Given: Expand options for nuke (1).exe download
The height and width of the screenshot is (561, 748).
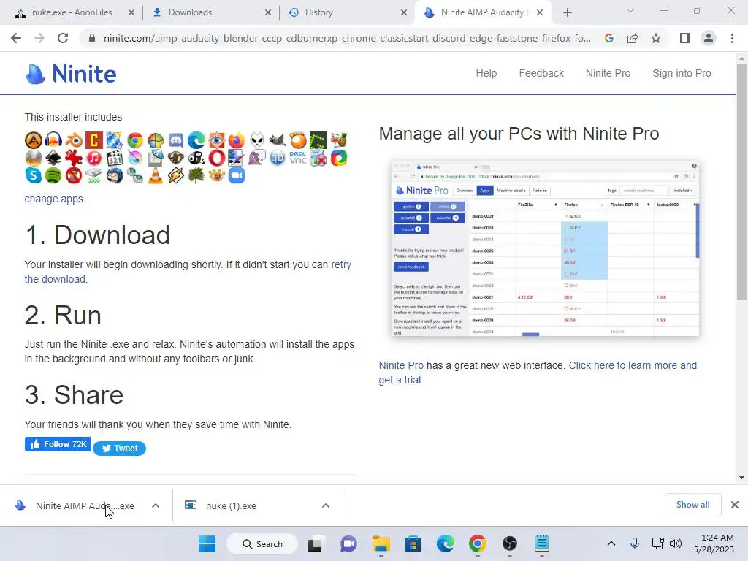Looking at the screenshot, I should pyautogui.click(x=325, y=505).
